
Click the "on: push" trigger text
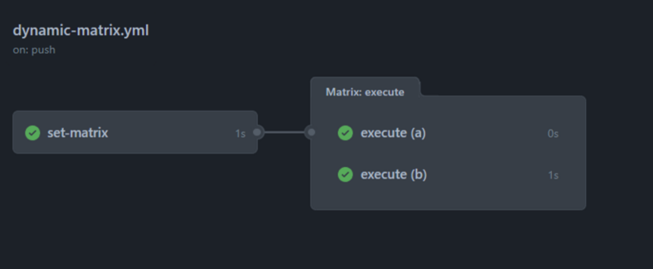coord(34,50)
